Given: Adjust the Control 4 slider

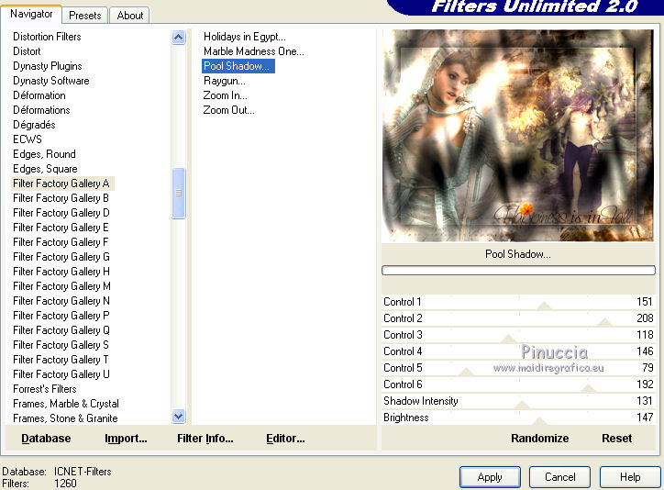Looking at the screenshot, I should (518, 351).
